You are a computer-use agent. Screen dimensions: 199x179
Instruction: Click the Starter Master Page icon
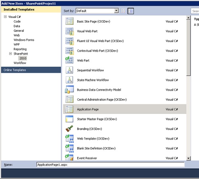point(69,119)
